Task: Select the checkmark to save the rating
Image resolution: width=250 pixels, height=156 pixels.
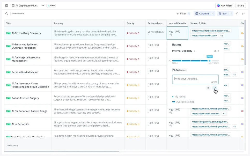Action: [215, 88]
